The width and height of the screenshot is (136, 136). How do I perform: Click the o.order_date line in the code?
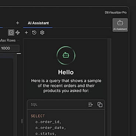pyautogui.click(x=51, y=128)
